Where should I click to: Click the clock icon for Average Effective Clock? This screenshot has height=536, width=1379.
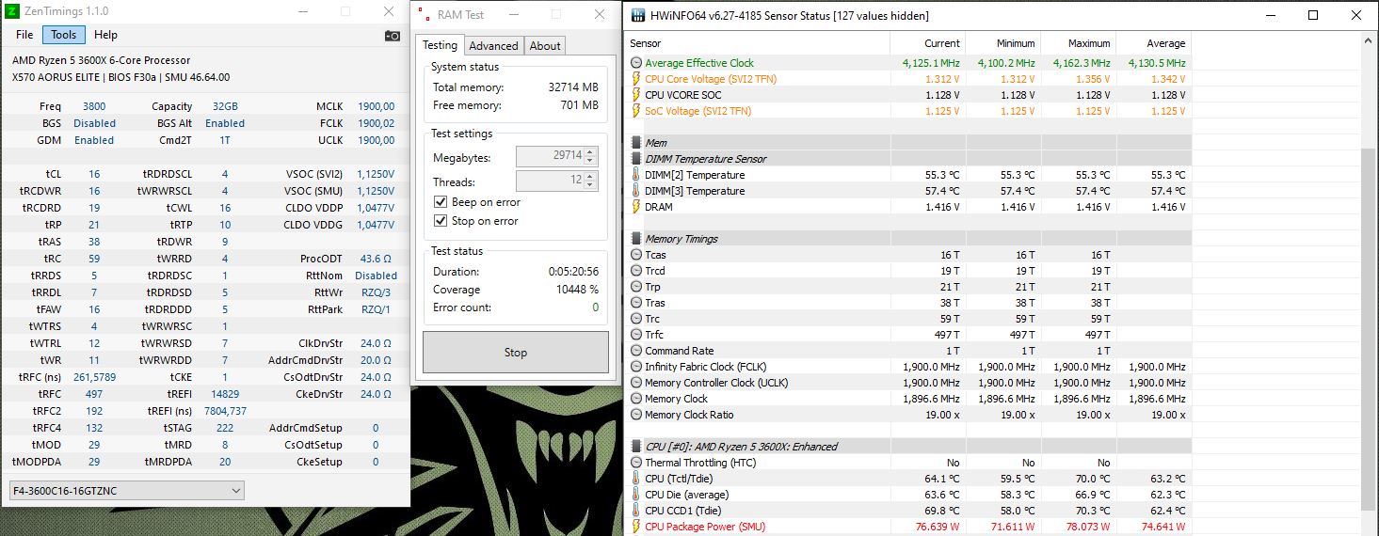[636, 63]
